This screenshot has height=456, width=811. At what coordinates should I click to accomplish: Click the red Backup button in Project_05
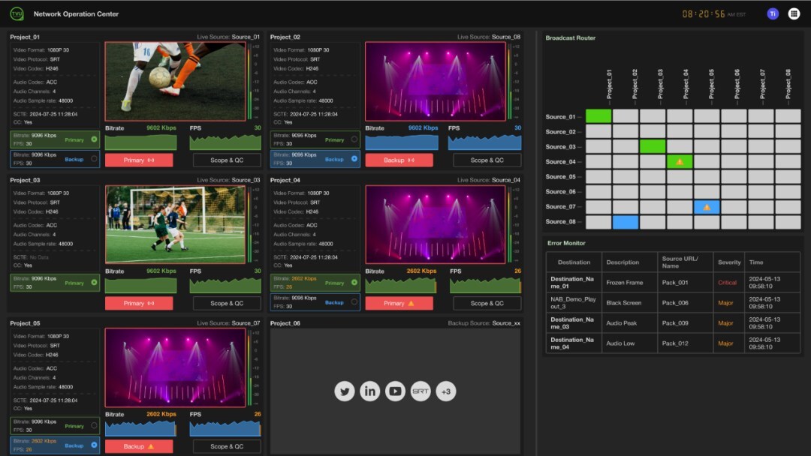point(139,446)
